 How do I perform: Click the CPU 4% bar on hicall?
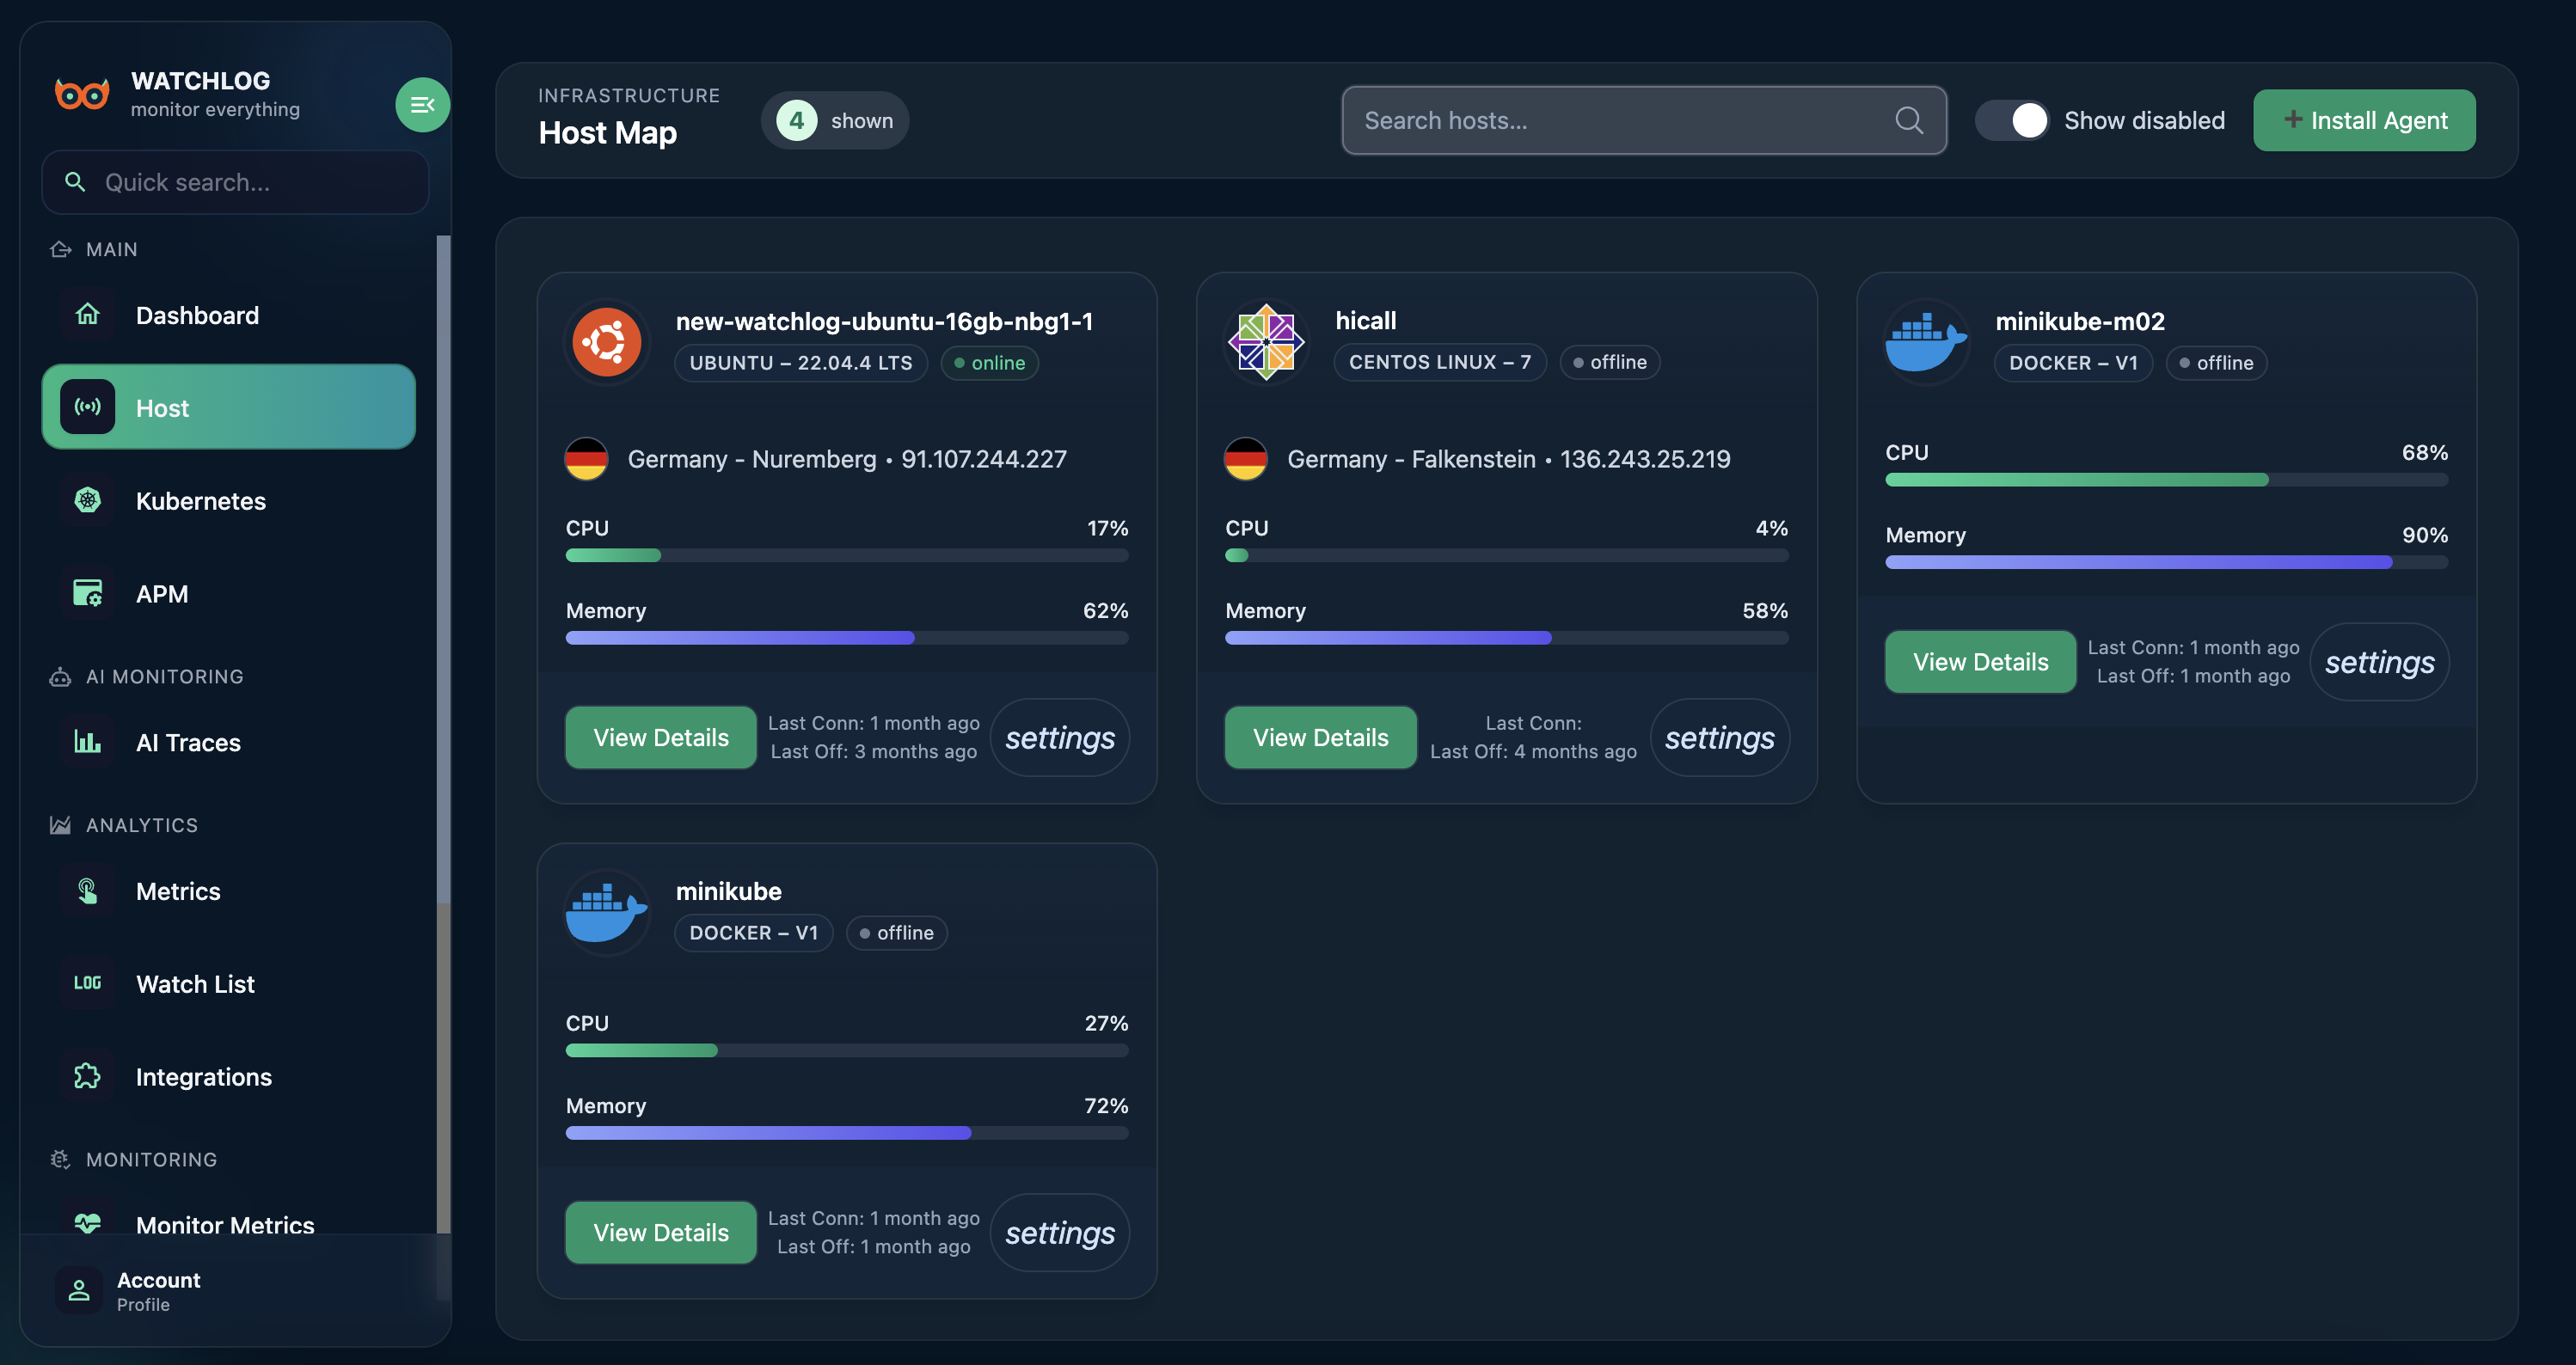tap(1506, 555)
